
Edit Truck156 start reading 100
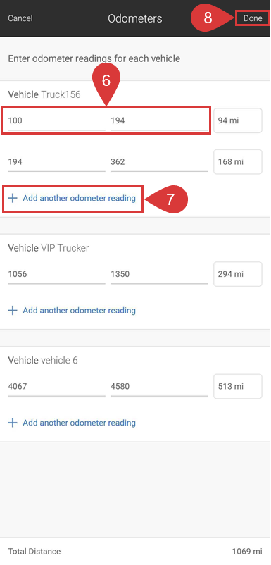(x=56, y=120)
